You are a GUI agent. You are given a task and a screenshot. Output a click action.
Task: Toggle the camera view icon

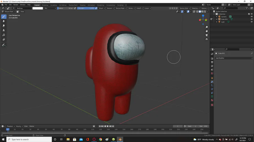tap(207, 35)
